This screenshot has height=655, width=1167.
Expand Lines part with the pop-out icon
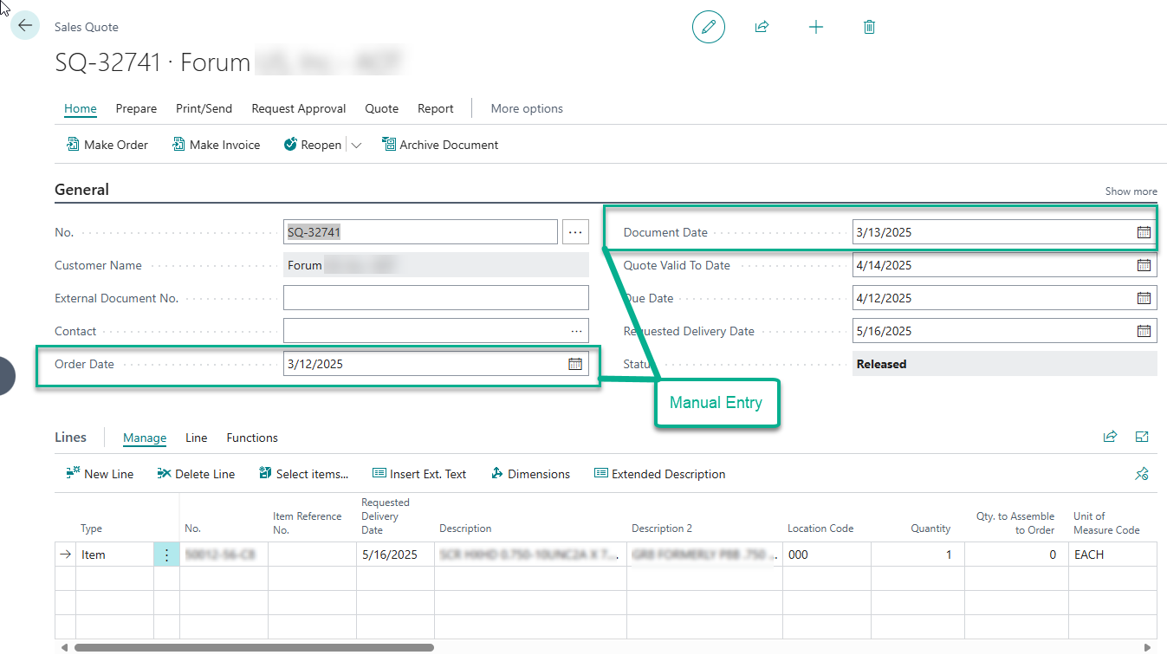(1142, 438)
